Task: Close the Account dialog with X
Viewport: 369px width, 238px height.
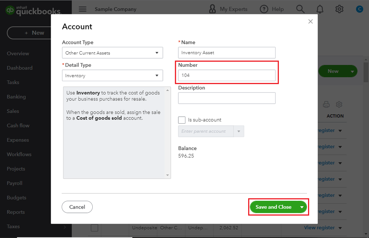Action: coord(311,21)
